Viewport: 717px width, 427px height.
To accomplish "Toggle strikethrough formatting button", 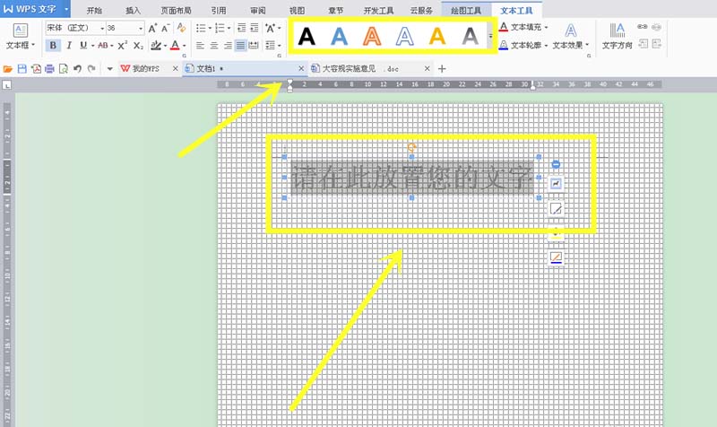I will coord(102,45).
